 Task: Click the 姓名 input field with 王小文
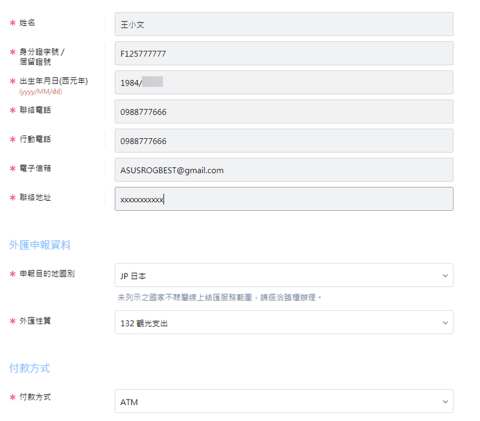[284, 24]
